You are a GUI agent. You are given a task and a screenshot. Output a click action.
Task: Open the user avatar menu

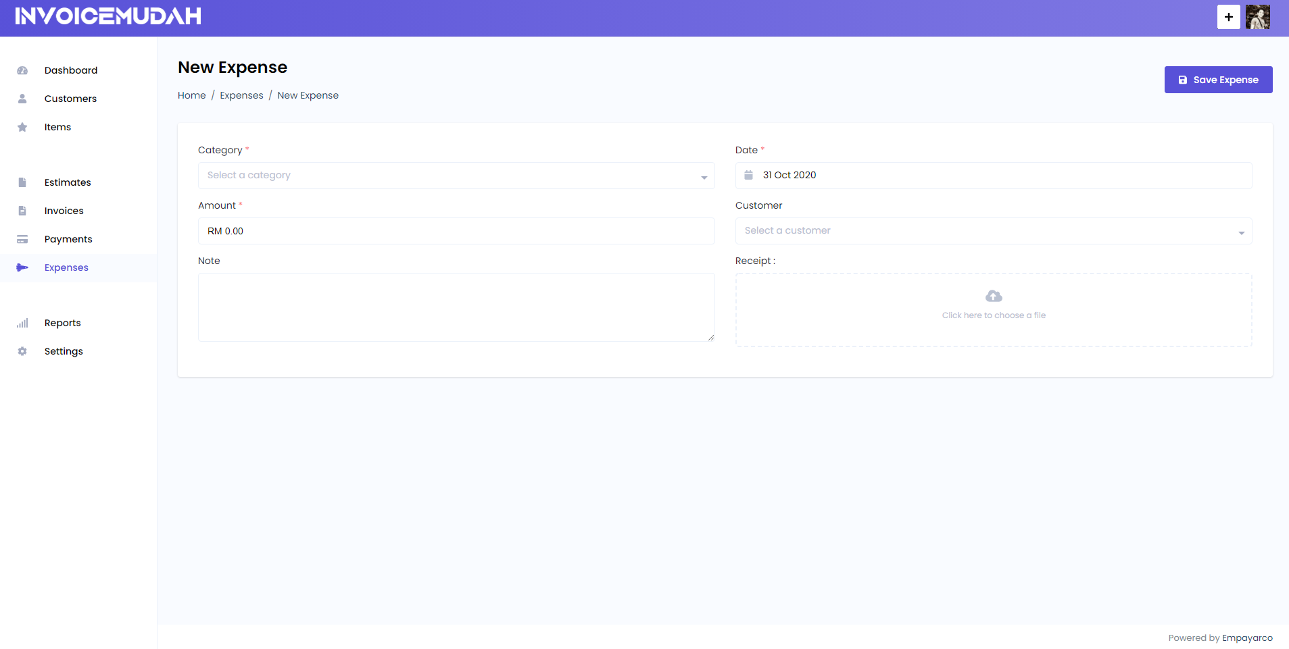[x=1258, y=17]
